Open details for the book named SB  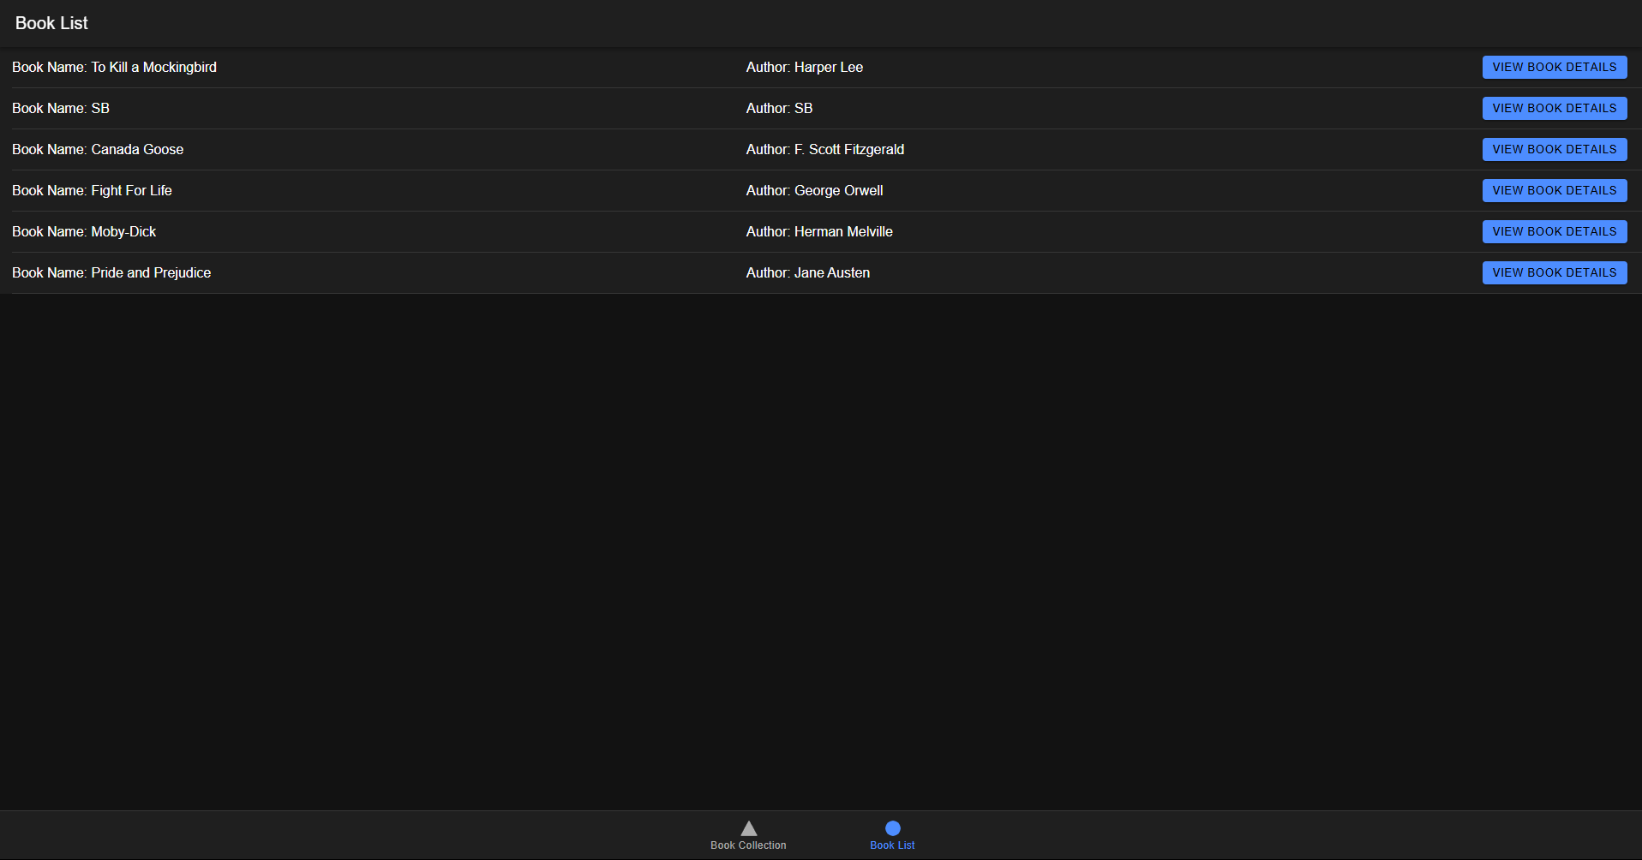tap(1554, 109)
